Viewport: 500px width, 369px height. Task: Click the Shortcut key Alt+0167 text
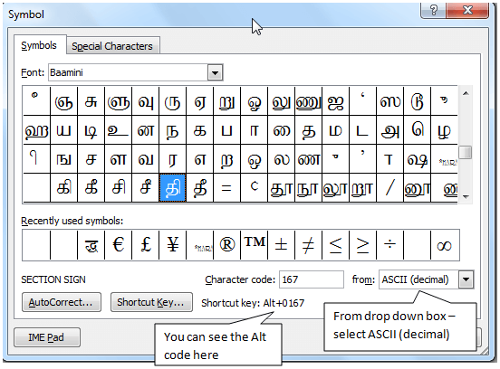(x=253, y=303)
